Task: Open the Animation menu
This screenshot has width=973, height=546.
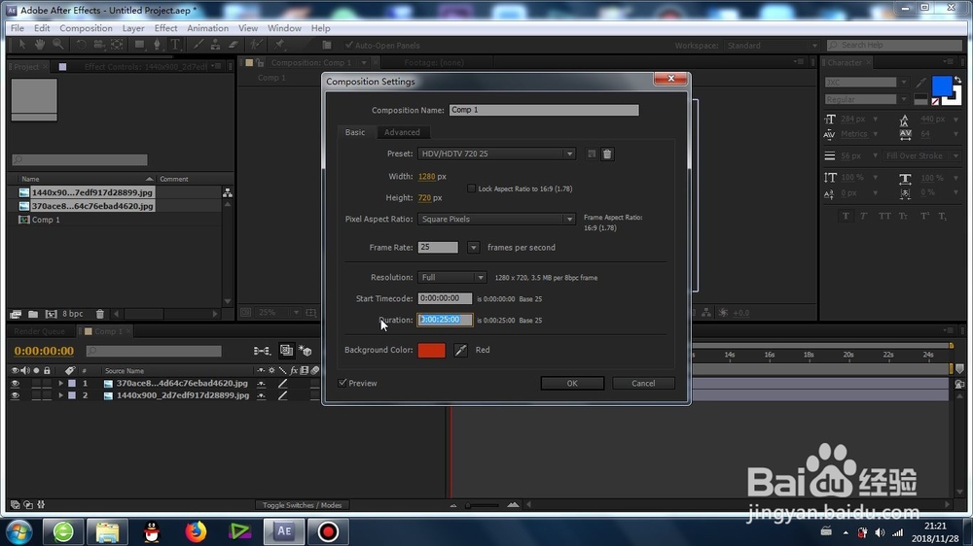Action: click(x=208, y=28)
